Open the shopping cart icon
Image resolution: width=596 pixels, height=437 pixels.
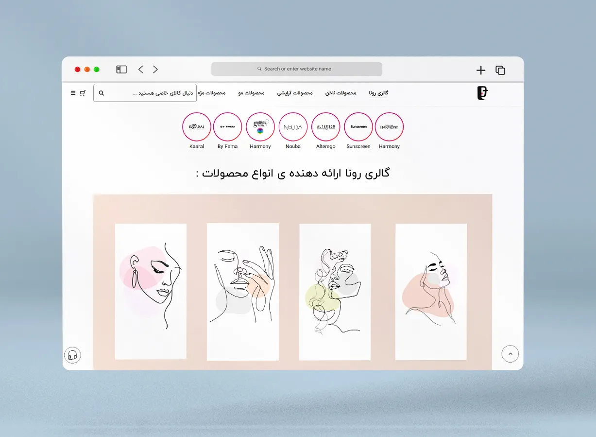83,93
